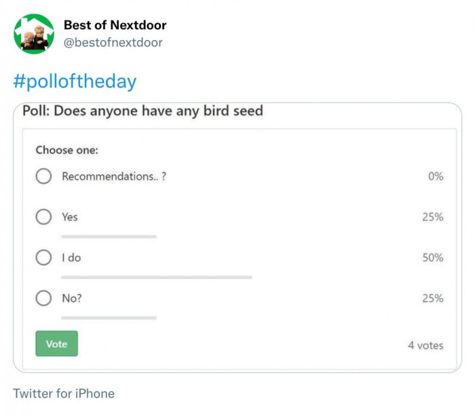Select the "Recommendations.. ?" radio option
Screen dimensions: 475x416
click(x=43, y=176)
